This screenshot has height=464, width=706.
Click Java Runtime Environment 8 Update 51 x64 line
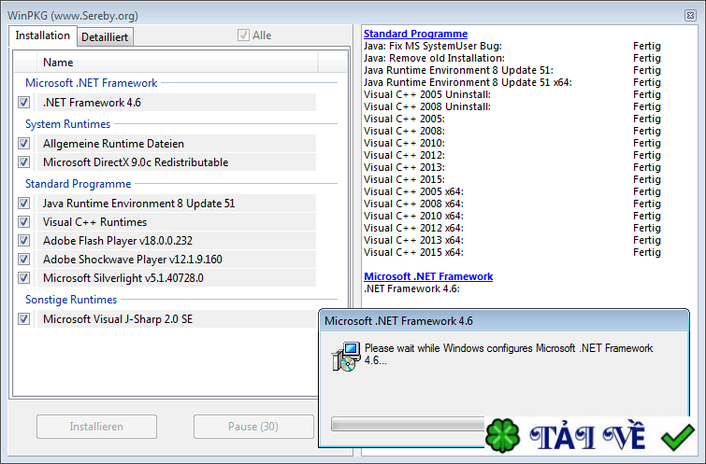[468, 82]
